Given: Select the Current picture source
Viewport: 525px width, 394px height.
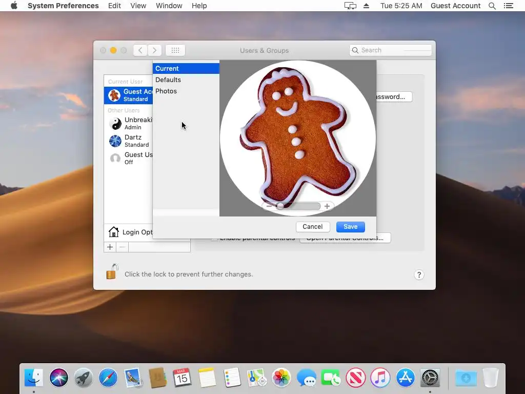Looking at the screenshot, I should pyautogui.click(x=186, y=68).
